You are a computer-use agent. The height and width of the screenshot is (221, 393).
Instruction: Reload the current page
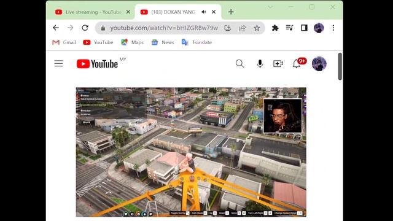(x=85, y=28)
